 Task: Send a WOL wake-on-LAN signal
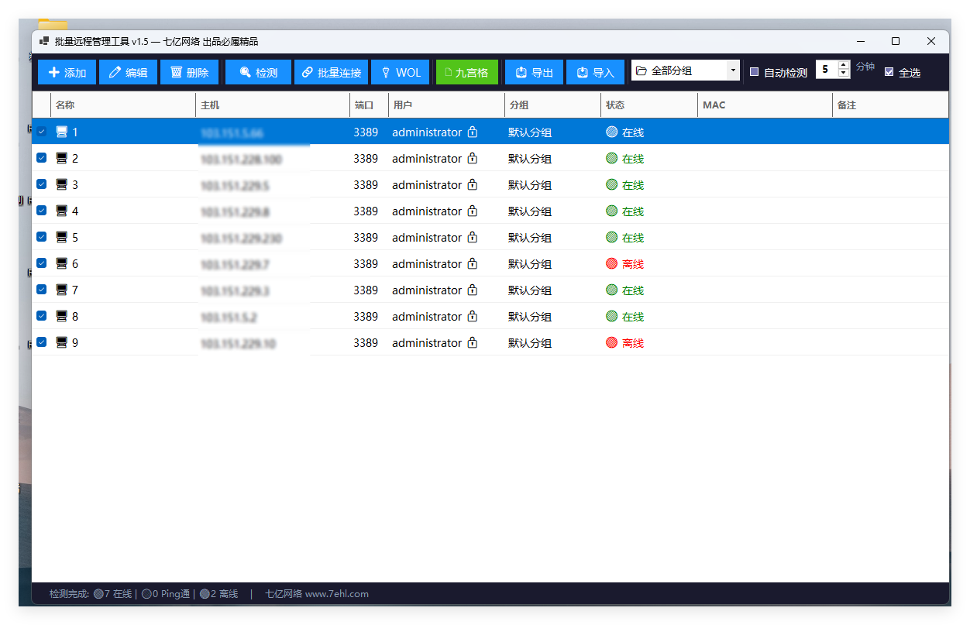(400, 72)
